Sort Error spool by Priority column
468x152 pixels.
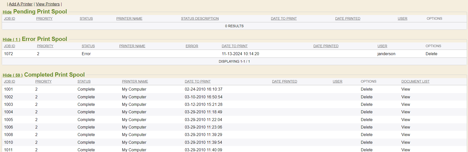coord(45,46)
